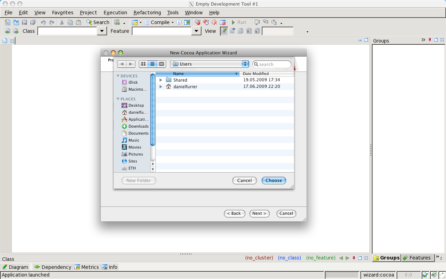446x279 pixels.
Task: Click the Class name input field
Action: (67, 31)
